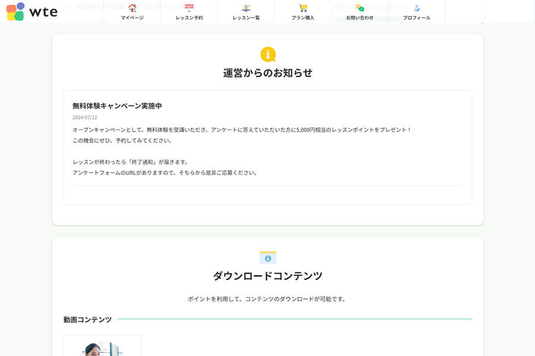Select the profile figure icon above プロフィール

pyautogui.click(x=417, y=7)
